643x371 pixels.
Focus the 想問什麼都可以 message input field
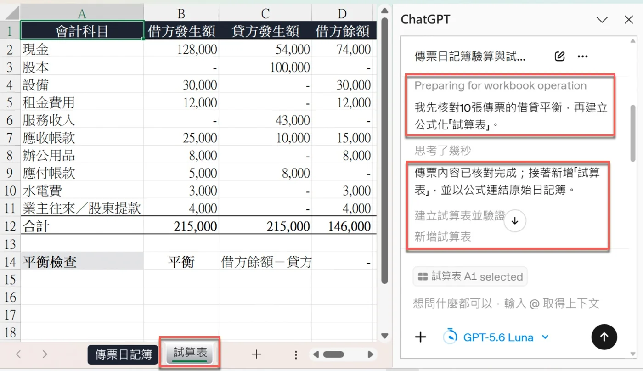click(506, 303)
